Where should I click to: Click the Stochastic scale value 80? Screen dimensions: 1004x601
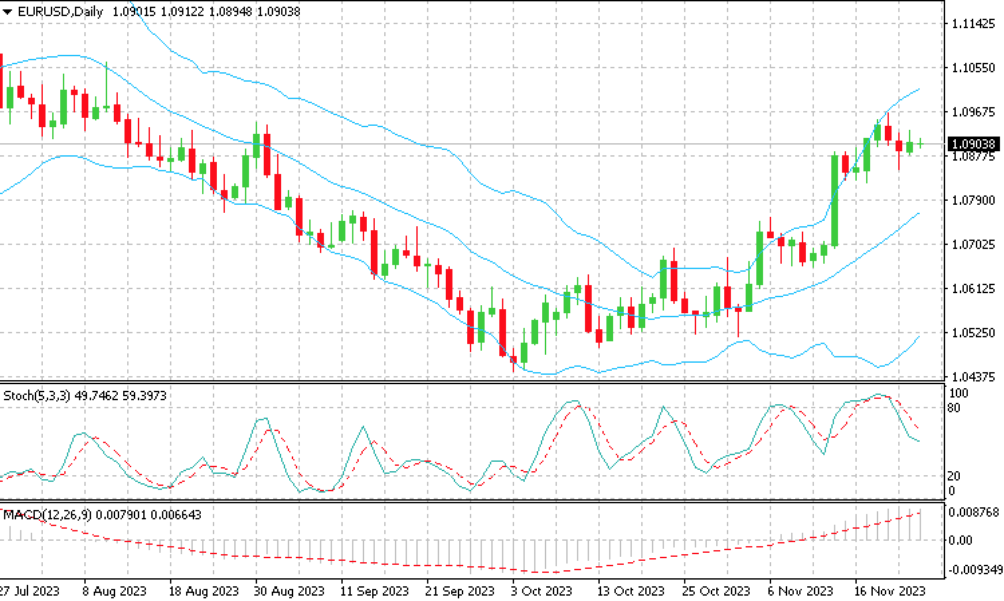[955, 408]
